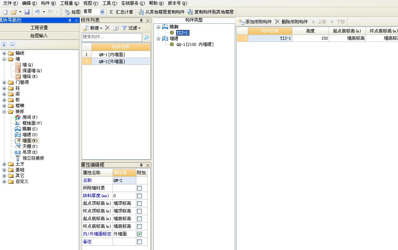Open the 编辑(E) menu
This screenshot has width=398, height=250.
(30, 3)
